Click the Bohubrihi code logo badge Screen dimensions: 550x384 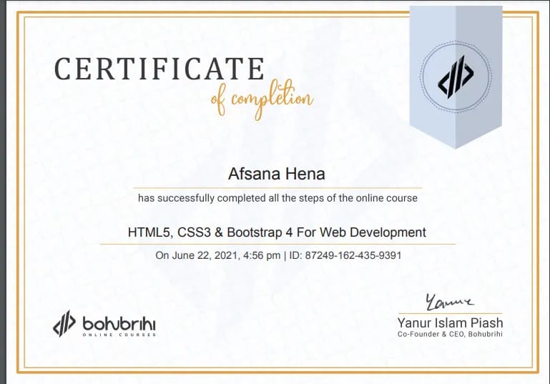point(456,77)
